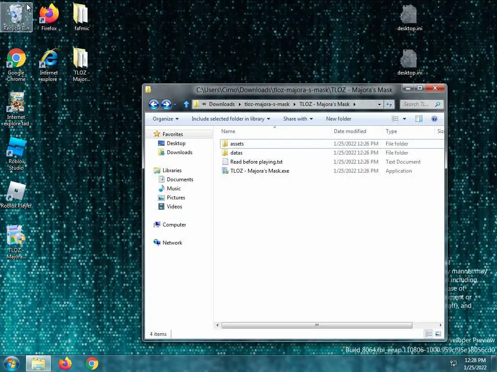The width and height of the screenshot is (497, 372).
Task: Click tloz-majora-s-mask breadcrumb segment
Action: [x=267, y=104]
